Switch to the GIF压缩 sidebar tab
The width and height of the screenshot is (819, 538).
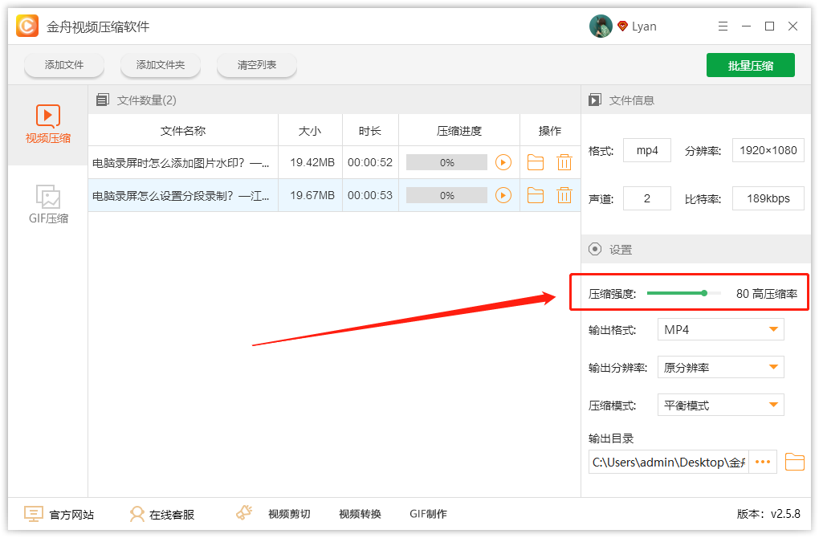pyautogui.click(x=48, y=204)
